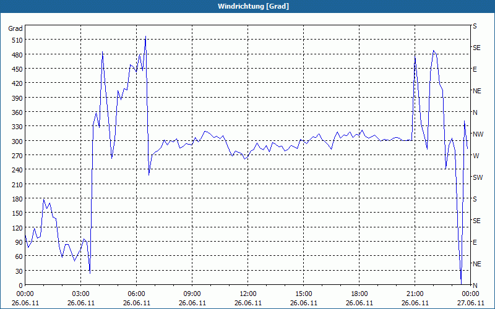Click the 00:00 label above 27.06.11

tap(470, 294)
